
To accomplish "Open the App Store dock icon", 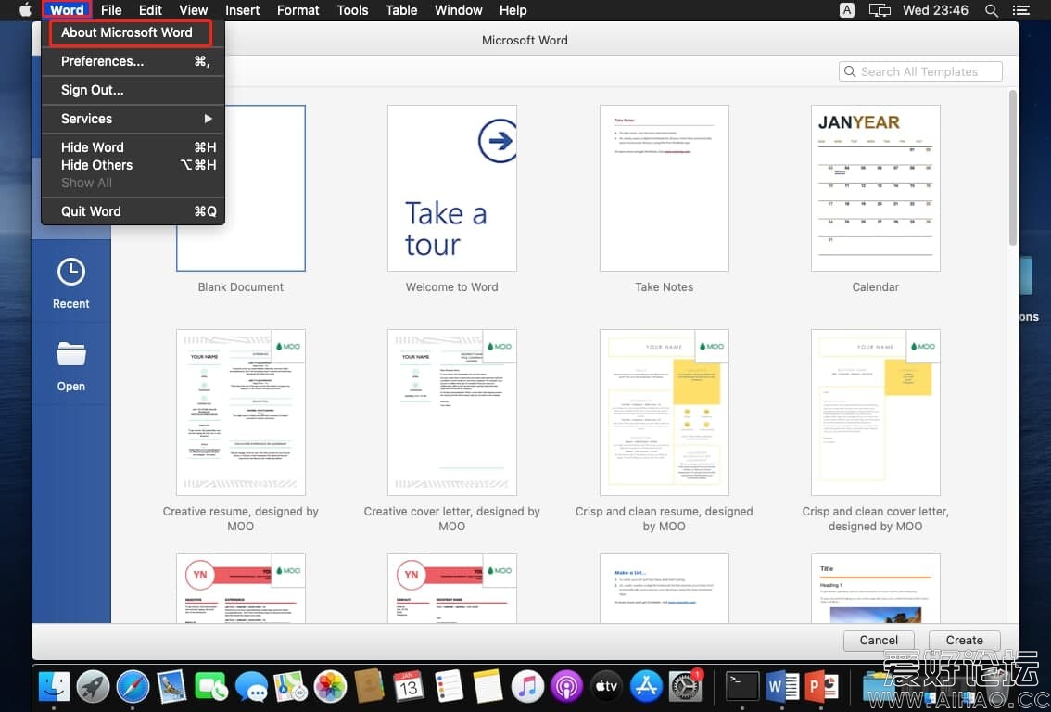I will (x=645, y=686).
